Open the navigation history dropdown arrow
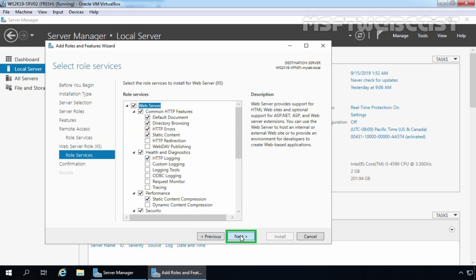Image resolution: width=476 pixels, height=280 pixels. click(x=32, y=35)
